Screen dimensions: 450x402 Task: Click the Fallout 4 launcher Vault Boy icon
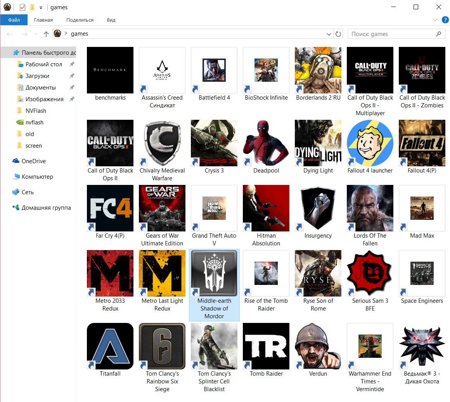coord(370,143)
